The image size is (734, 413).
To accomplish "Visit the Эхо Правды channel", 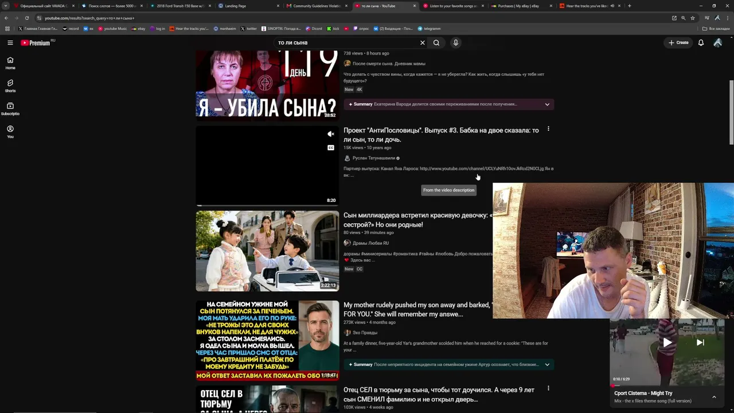I will point(365,333).
